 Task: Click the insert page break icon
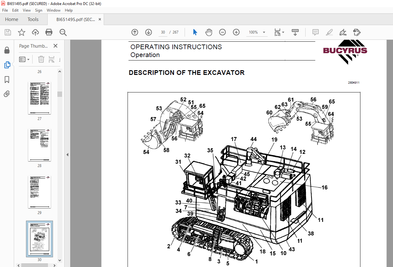click(52, 59)
